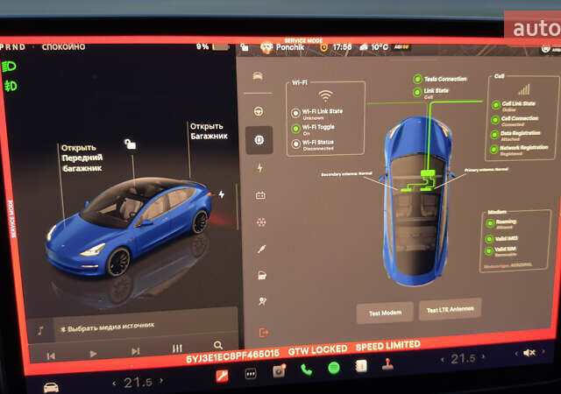This screenshot has height=394, width=561.
Task: Open the thermal fan service section
Action: coord(261,222)
